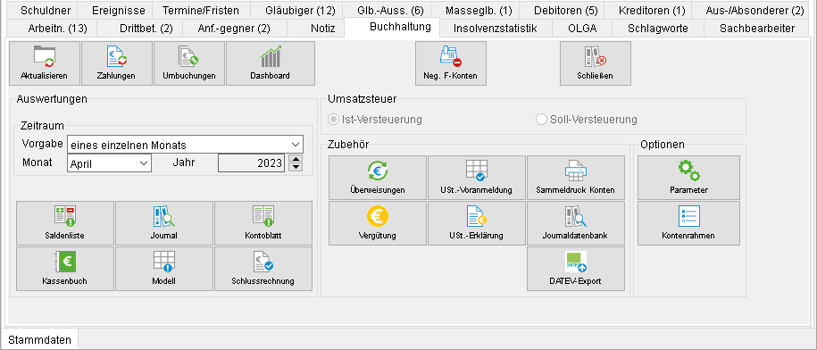Open the Journal report
817x350 pixels.
tap(164, 223)
